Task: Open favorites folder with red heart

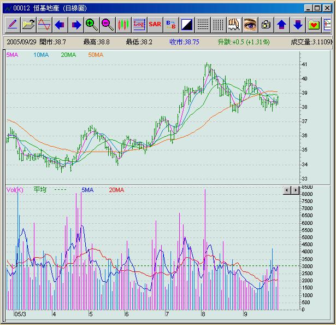Action: pos(314,25)
